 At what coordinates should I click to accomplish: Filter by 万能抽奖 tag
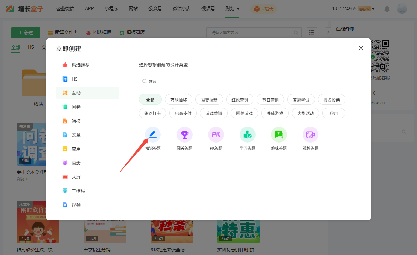coord(181,100)
